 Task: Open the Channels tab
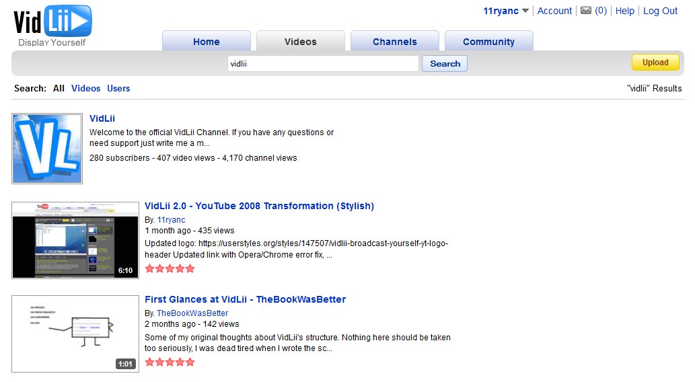(x=394, y=42)
